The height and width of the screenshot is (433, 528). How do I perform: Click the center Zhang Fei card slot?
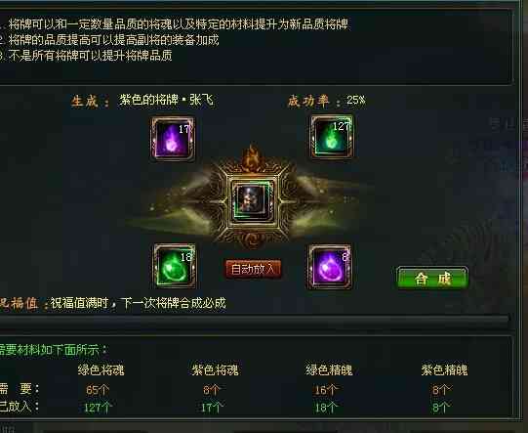click(x=252, y=200)
